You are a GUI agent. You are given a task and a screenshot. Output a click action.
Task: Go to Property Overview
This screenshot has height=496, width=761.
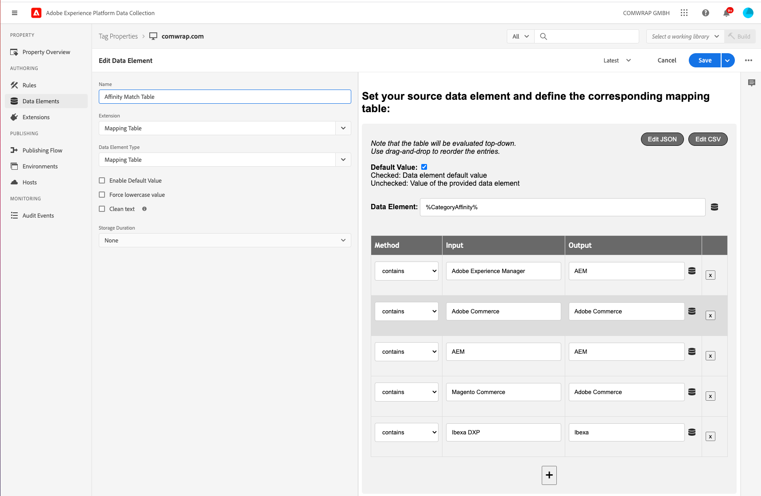46,52
